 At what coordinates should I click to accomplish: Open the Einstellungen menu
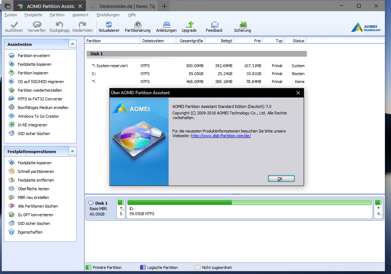point(108,15)
